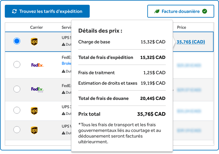Click the Frais de traitment label
The height and width of the screenshot is (154, 219).
tap(96, 73)
